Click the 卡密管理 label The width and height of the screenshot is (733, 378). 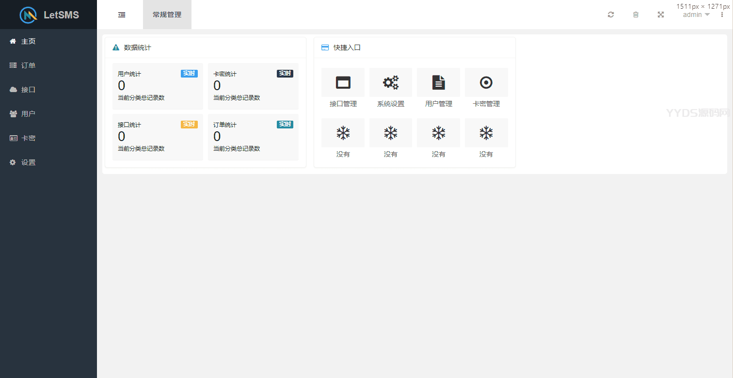486,104
